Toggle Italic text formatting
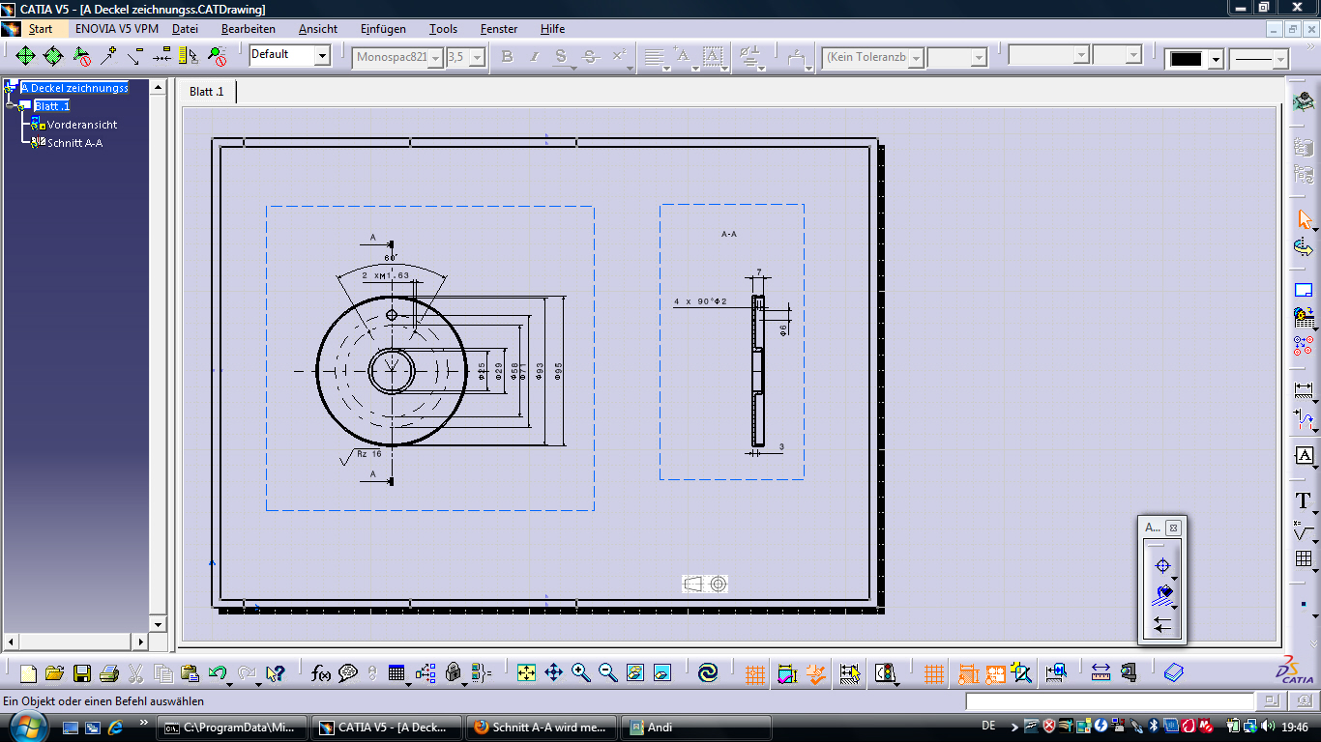Viewport: 1321px width, 742px height. 534,57
